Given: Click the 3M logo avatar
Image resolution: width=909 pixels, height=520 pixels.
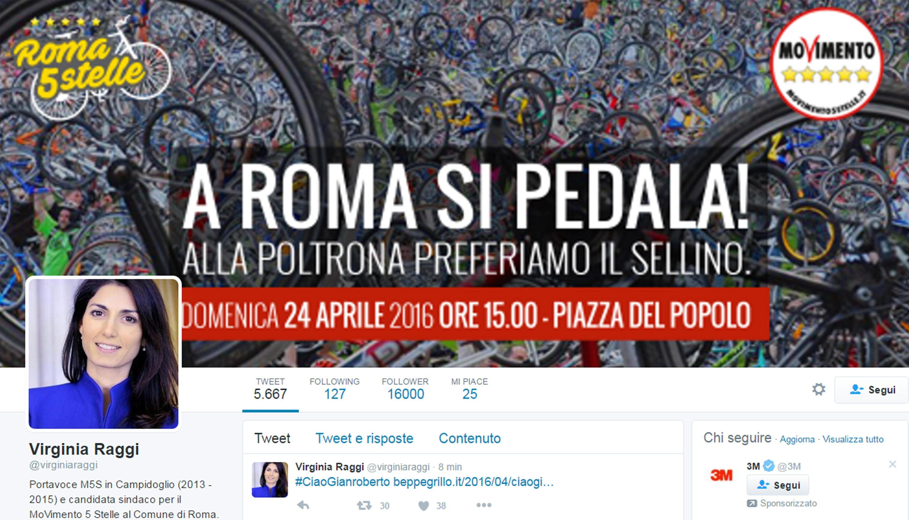Looking at the screenshot, I should point(721,475).
